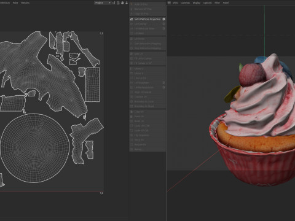Open the UV Rectangularize options gear
Viewport: 295px width, 221px height.
[x=163, y=87]
